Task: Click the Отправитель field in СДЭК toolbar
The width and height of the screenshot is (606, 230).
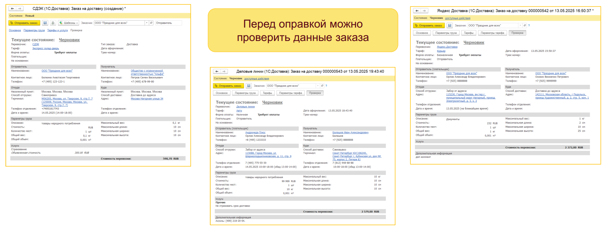Action: [169, 23]
